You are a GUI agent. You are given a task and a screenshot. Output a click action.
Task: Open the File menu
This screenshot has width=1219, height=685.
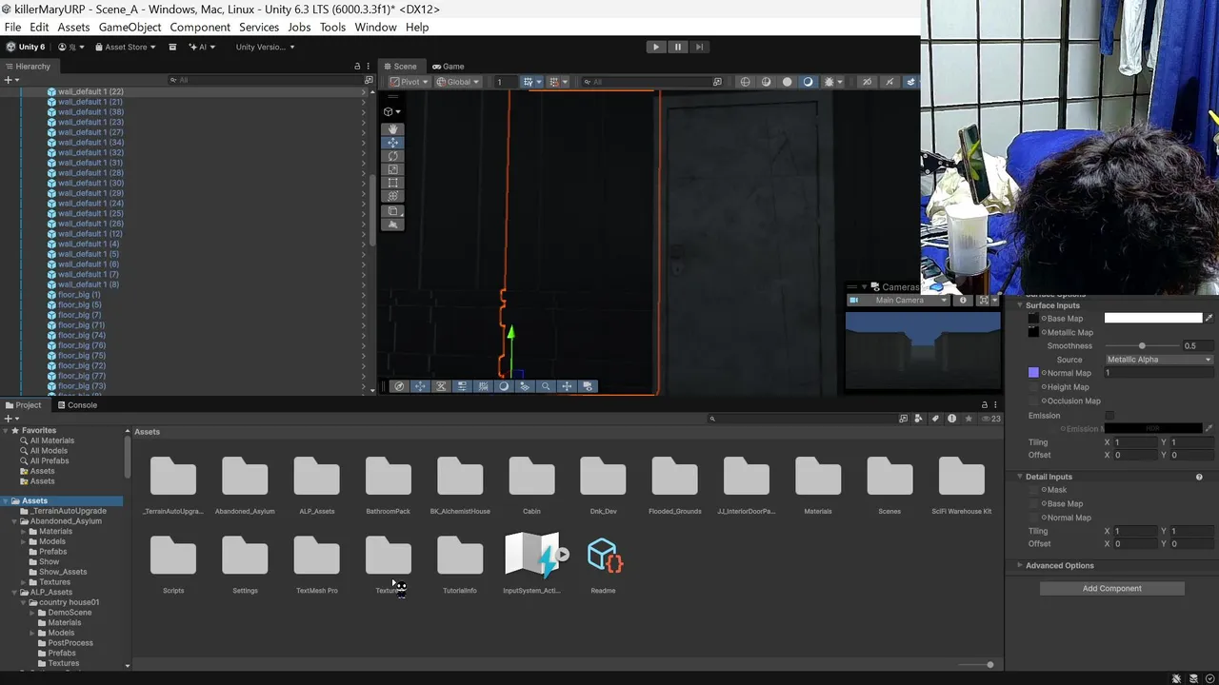(12, 27)
